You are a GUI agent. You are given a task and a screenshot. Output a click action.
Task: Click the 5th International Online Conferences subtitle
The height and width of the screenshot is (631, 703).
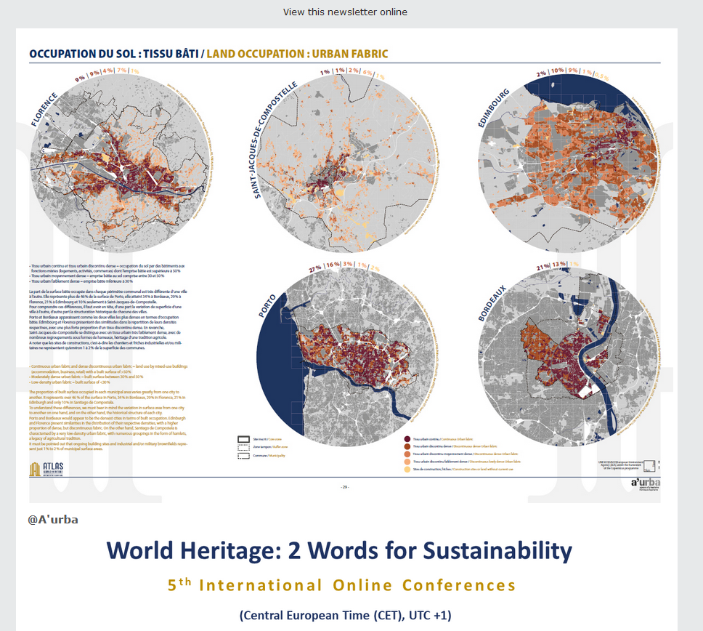point(341,585)
